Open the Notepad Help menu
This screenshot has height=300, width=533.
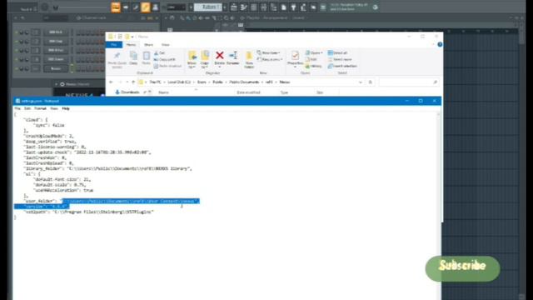(x=66, y=108)
